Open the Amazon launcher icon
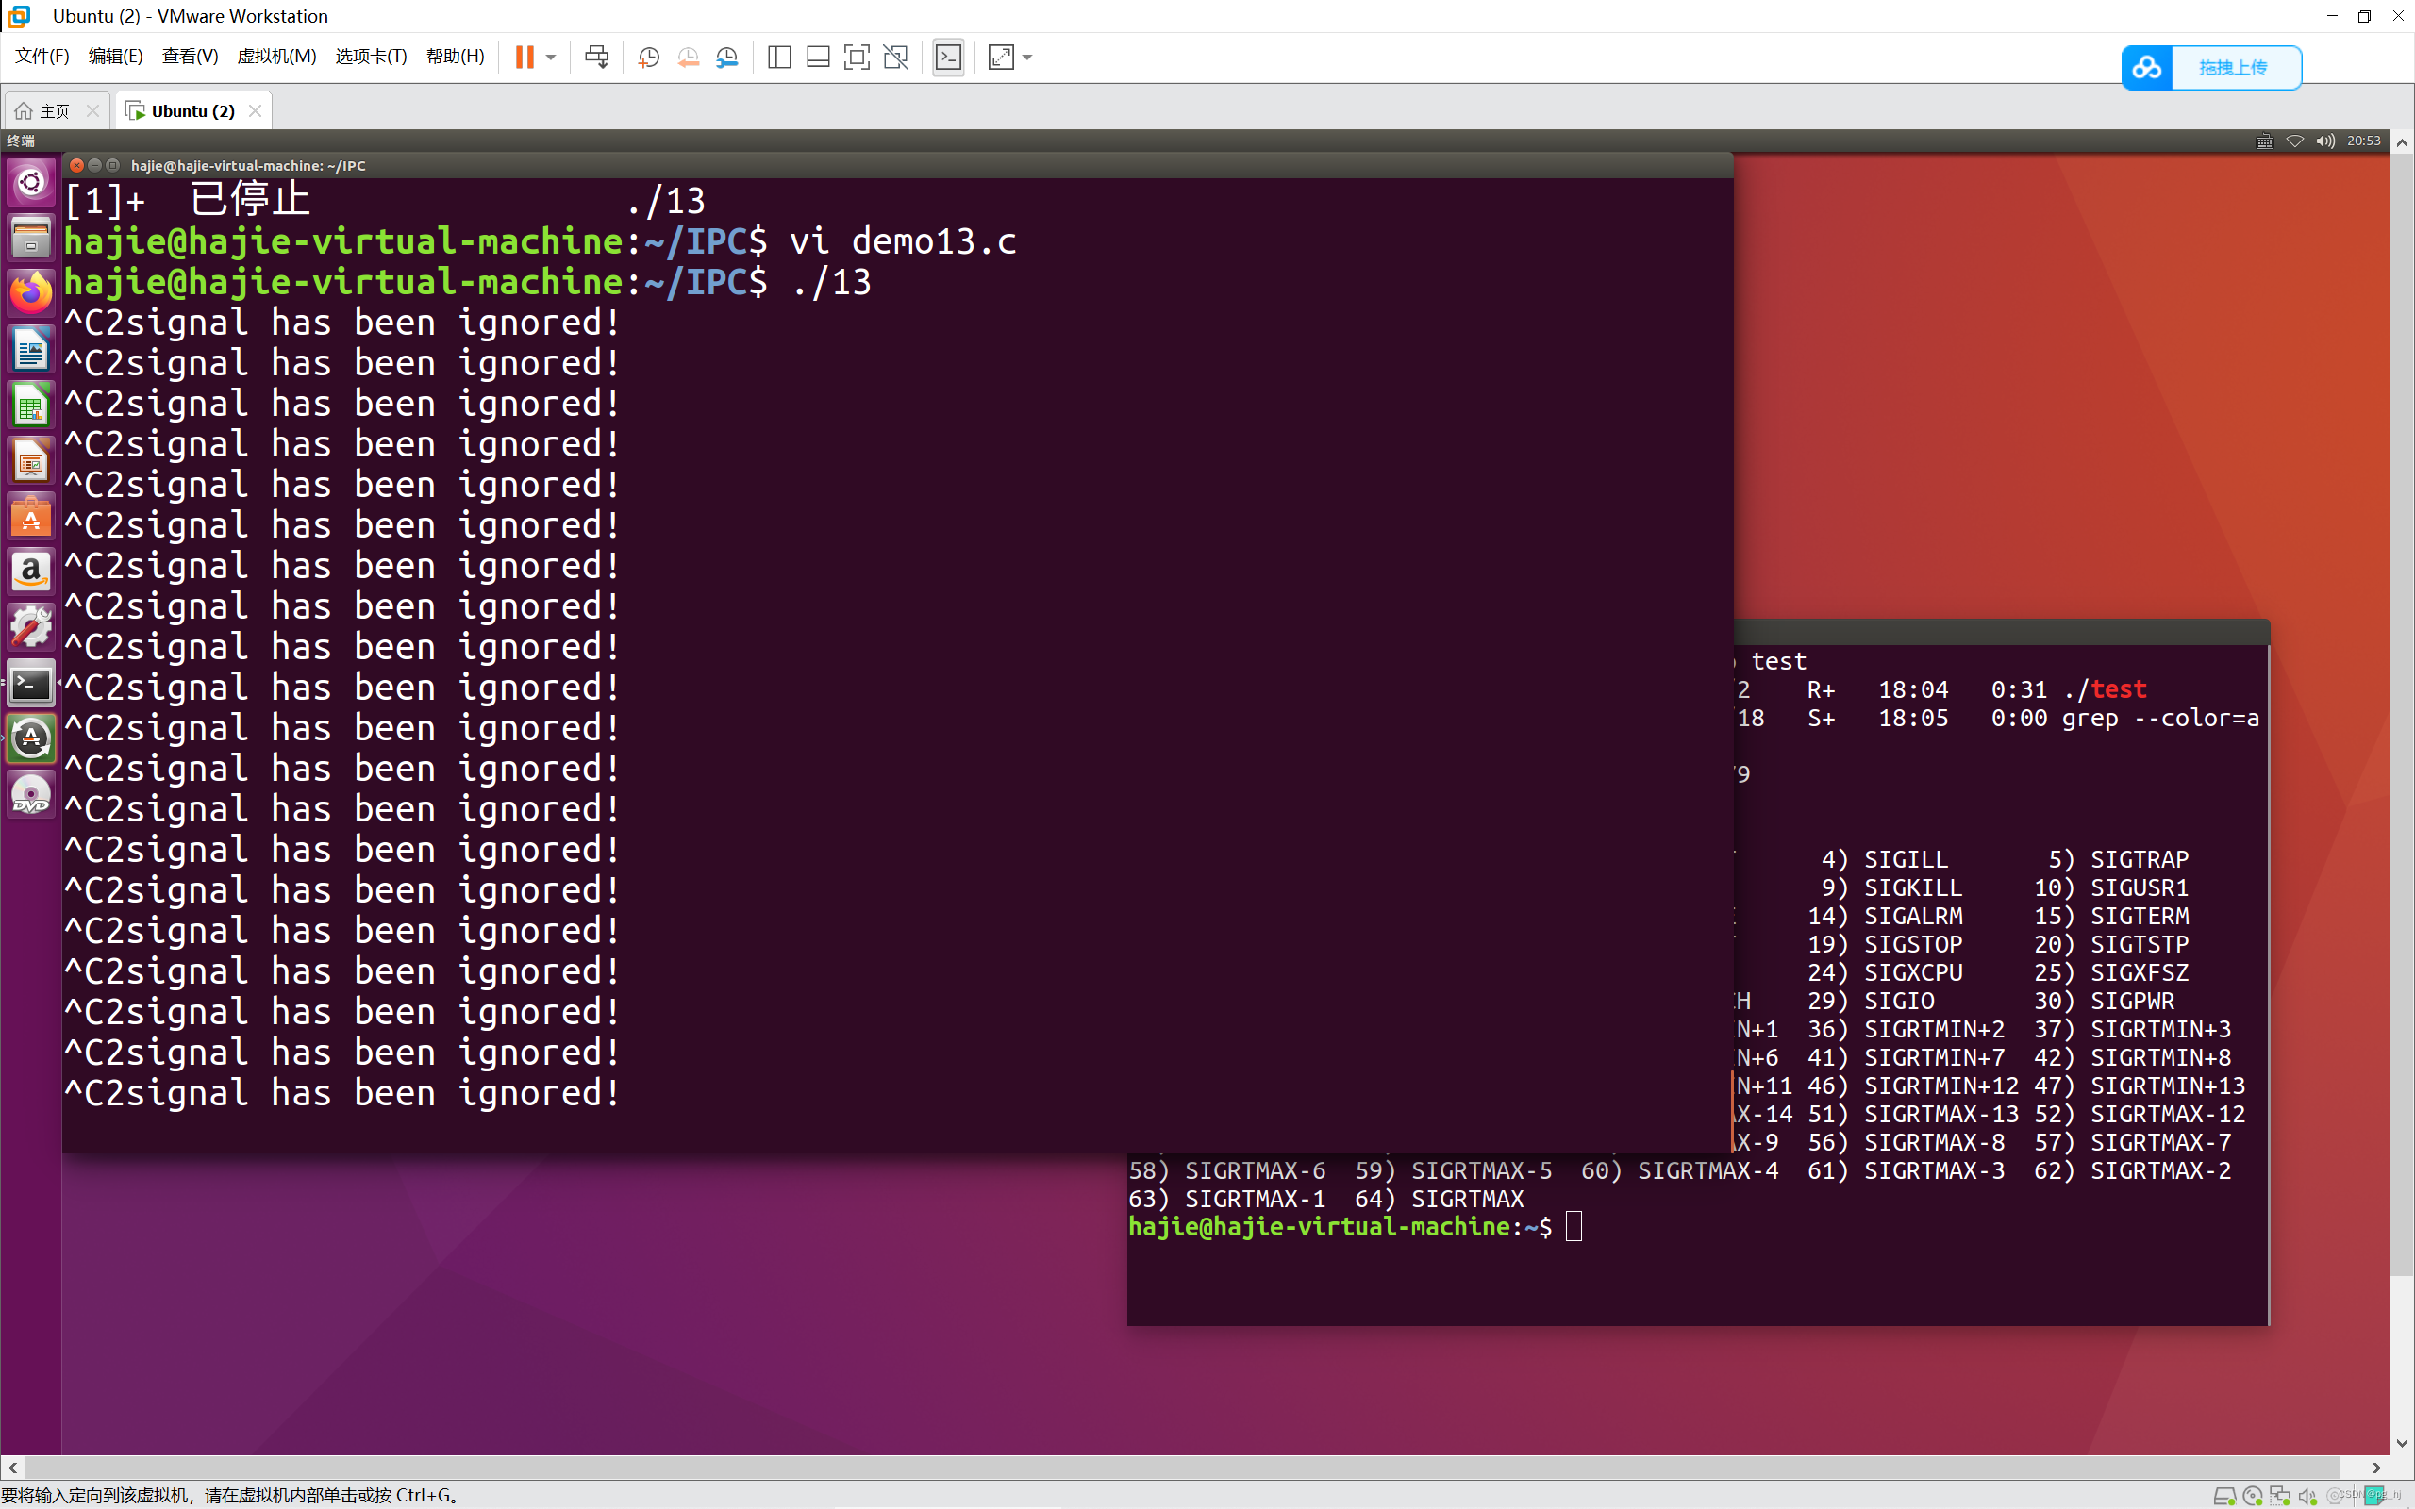2415x1509 pixels. [31, 572]
